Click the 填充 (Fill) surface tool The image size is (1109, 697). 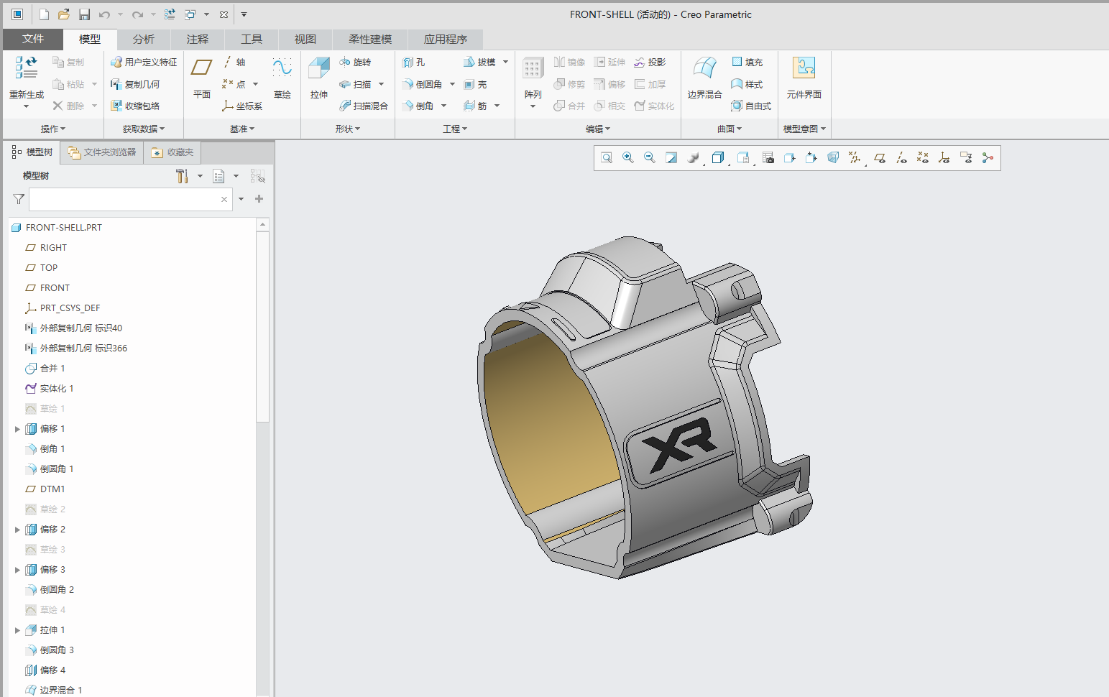coord(747,62)
